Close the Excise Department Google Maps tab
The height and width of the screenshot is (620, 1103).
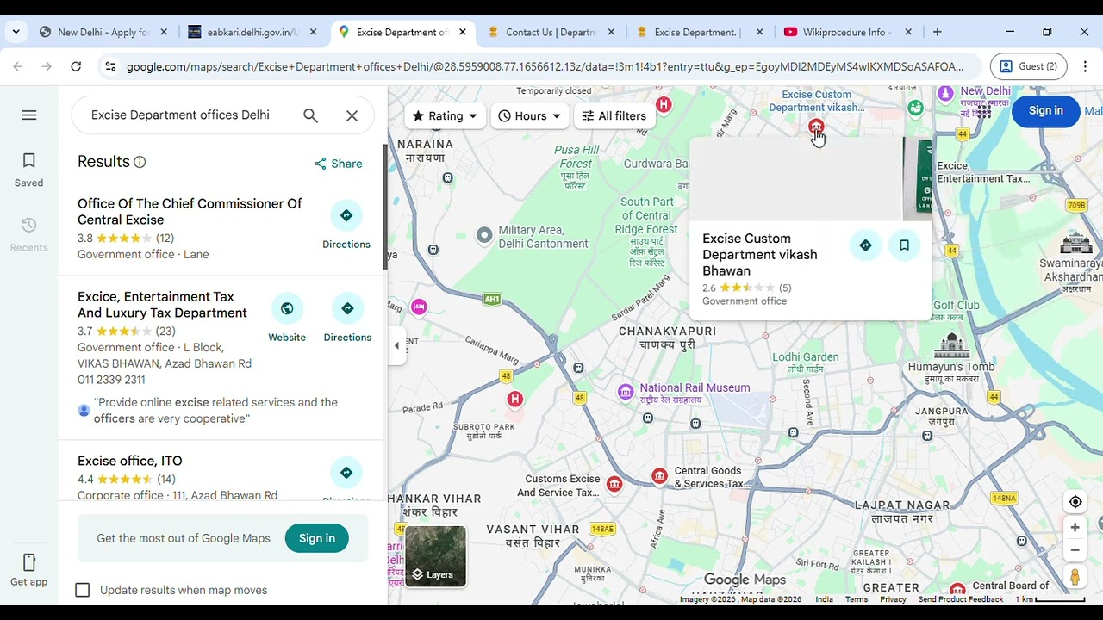pyautogui.click(x=463, y=32)
